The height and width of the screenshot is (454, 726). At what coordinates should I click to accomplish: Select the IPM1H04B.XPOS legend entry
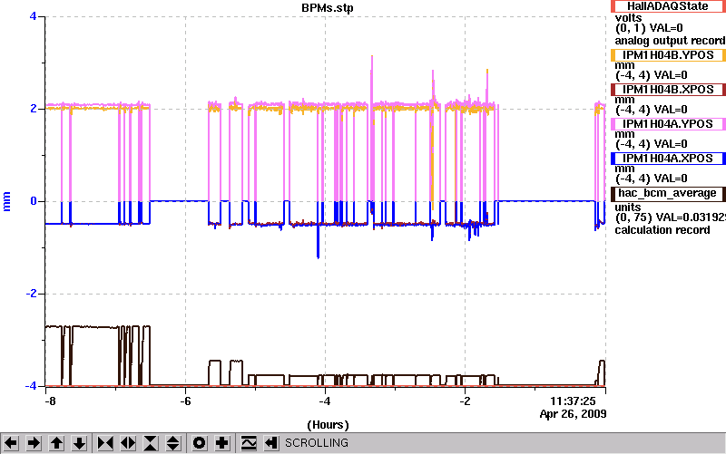[668, 89]
